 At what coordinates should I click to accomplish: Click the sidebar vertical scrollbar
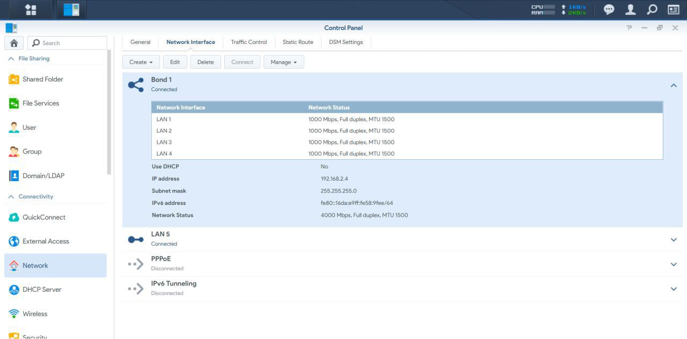[x=109, y=113]
